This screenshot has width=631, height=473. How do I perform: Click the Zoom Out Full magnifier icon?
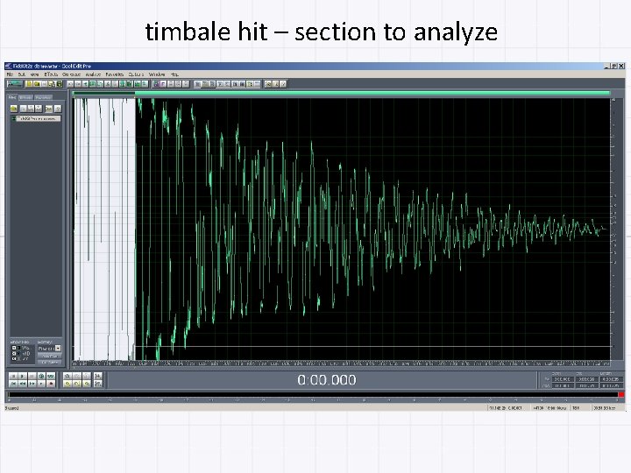click(x=87, y=376)
